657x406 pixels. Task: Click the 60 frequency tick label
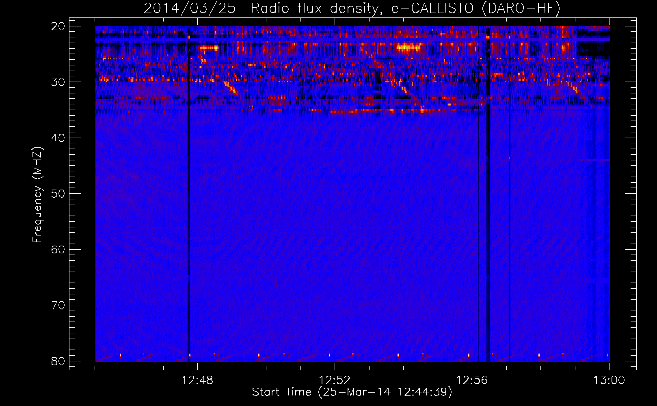(58, 249)
